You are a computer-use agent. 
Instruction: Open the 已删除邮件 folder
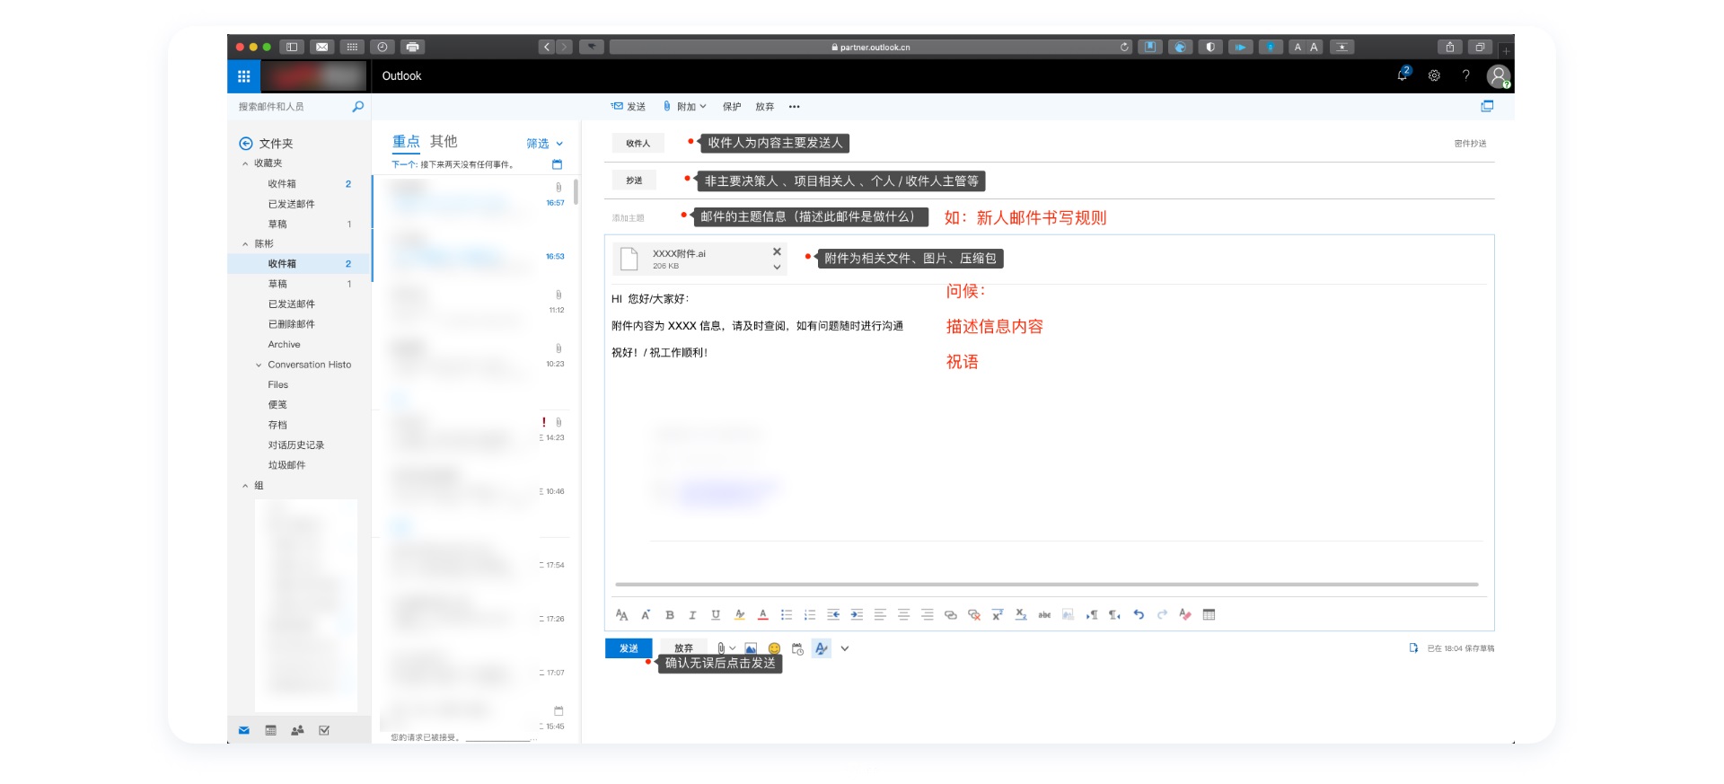291,324
